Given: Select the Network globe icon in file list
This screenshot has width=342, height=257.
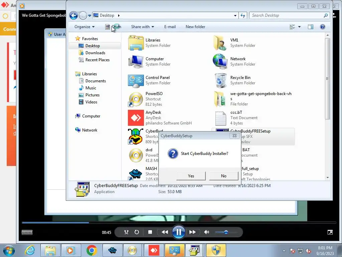Looking at the screenshot, I should point(220,62).
